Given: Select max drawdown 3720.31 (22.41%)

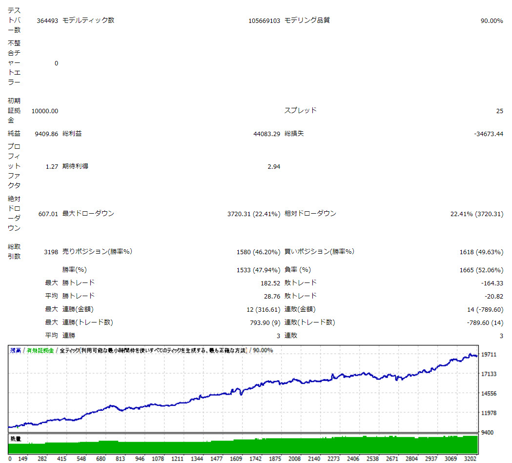Looking at the screenshot, I should point(254,214).
